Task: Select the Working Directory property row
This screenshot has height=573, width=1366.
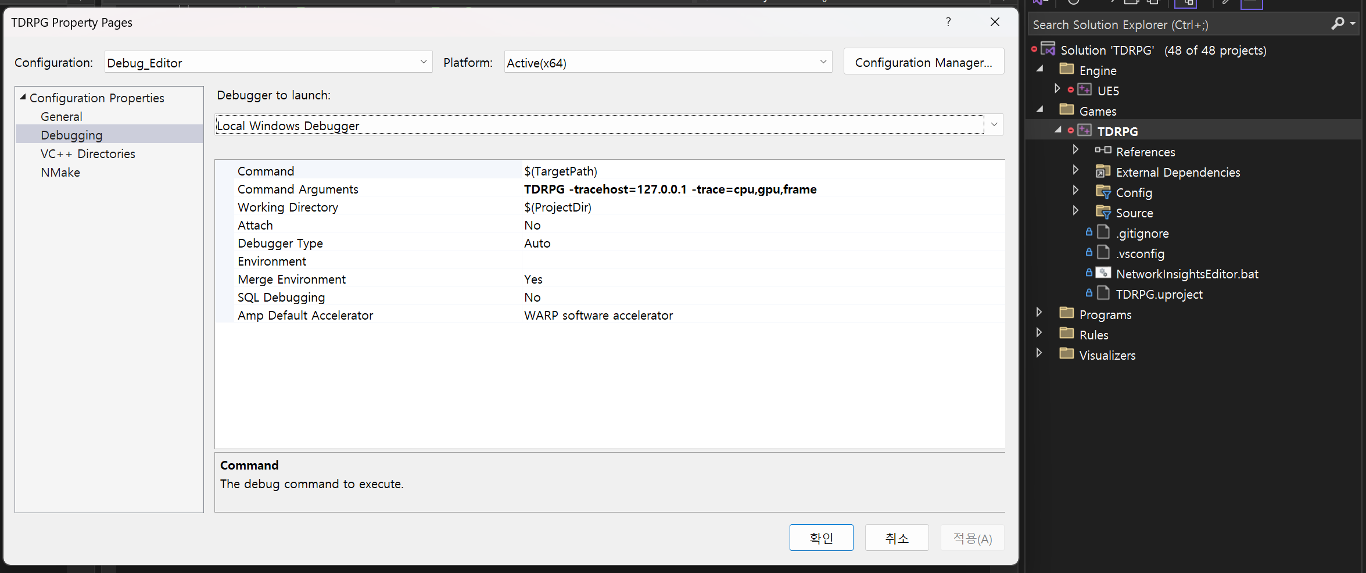Action: [x=610, y=207]
